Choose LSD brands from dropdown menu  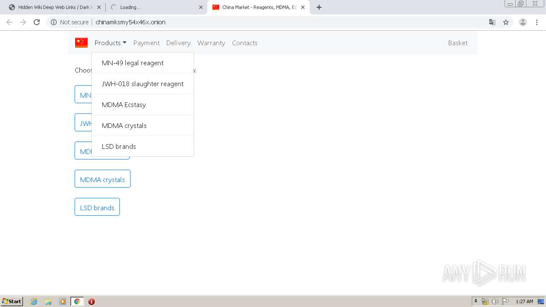[x=142, y=146]
